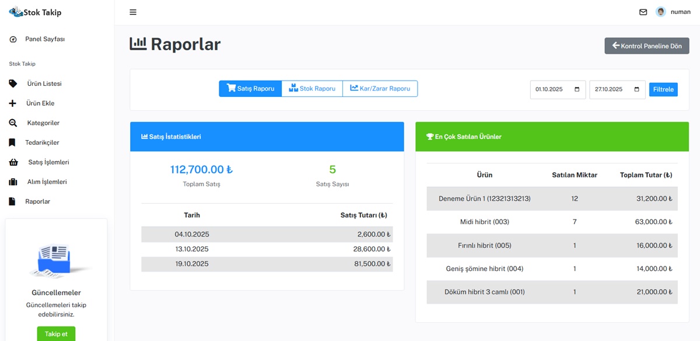The height and width of the screenshot is (341, 700).
Task: Click the Tedarikçiler bookmark icon
Action: tap(12, 142)
